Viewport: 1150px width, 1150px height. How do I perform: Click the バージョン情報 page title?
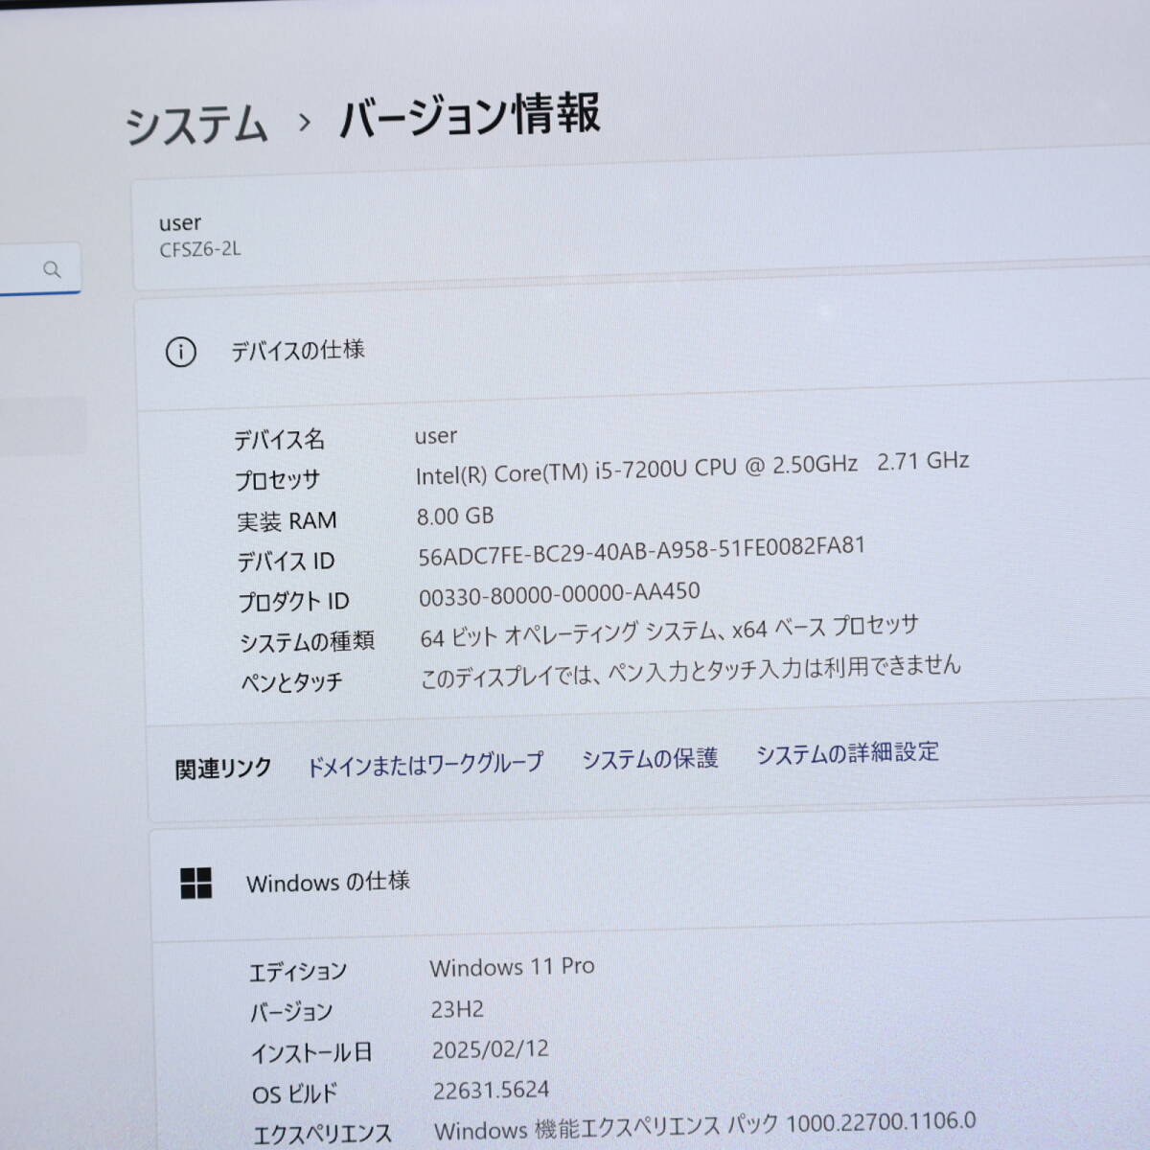pos(471,116)
